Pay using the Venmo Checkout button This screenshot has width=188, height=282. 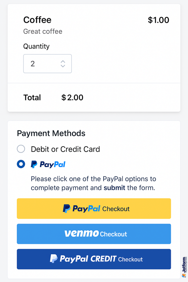[94, 234]
